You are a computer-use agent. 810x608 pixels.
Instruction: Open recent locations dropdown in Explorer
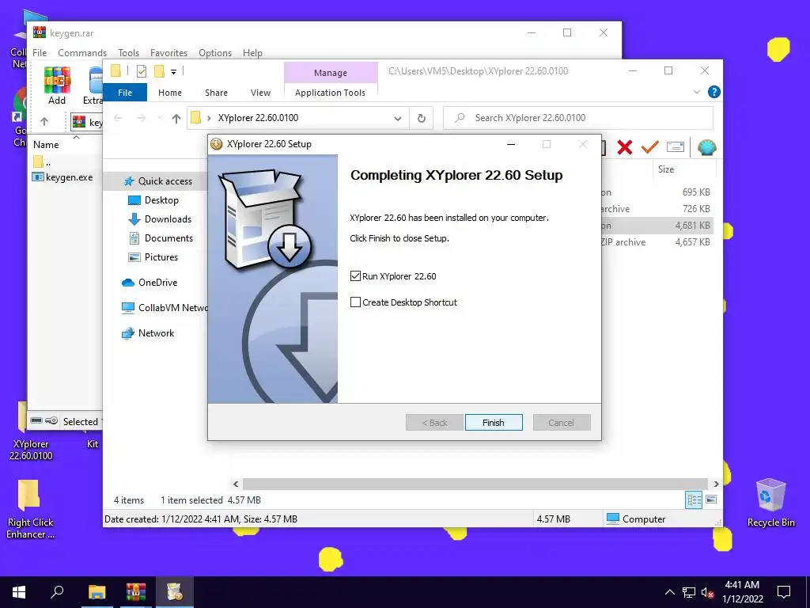[160, 118]
